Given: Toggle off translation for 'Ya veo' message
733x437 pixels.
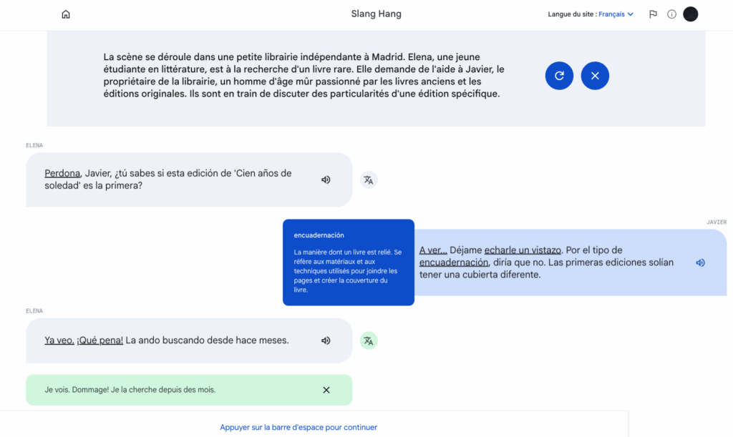Looking at the screenshot, I should coord(369,341).
